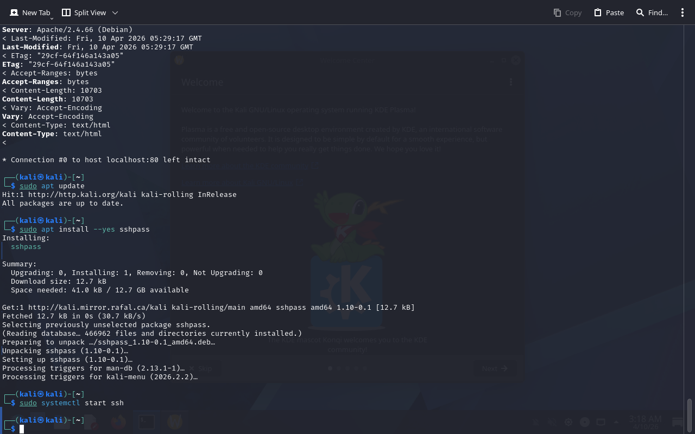Click the Find... button label
The height and width of the screenshot is (434, 695).
pyautogui.click(x=658, y=12)
